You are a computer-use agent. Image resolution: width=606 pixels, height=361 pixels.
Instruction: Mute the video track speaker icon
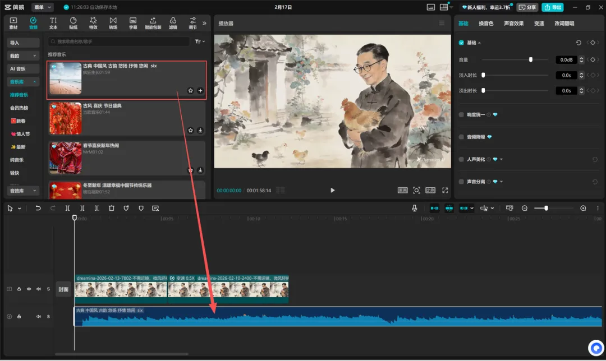(x=39, y=289)
